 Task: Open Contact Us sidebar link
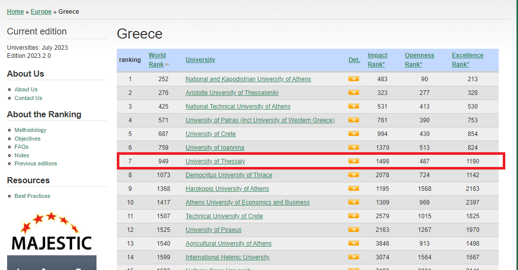[28, 98]
